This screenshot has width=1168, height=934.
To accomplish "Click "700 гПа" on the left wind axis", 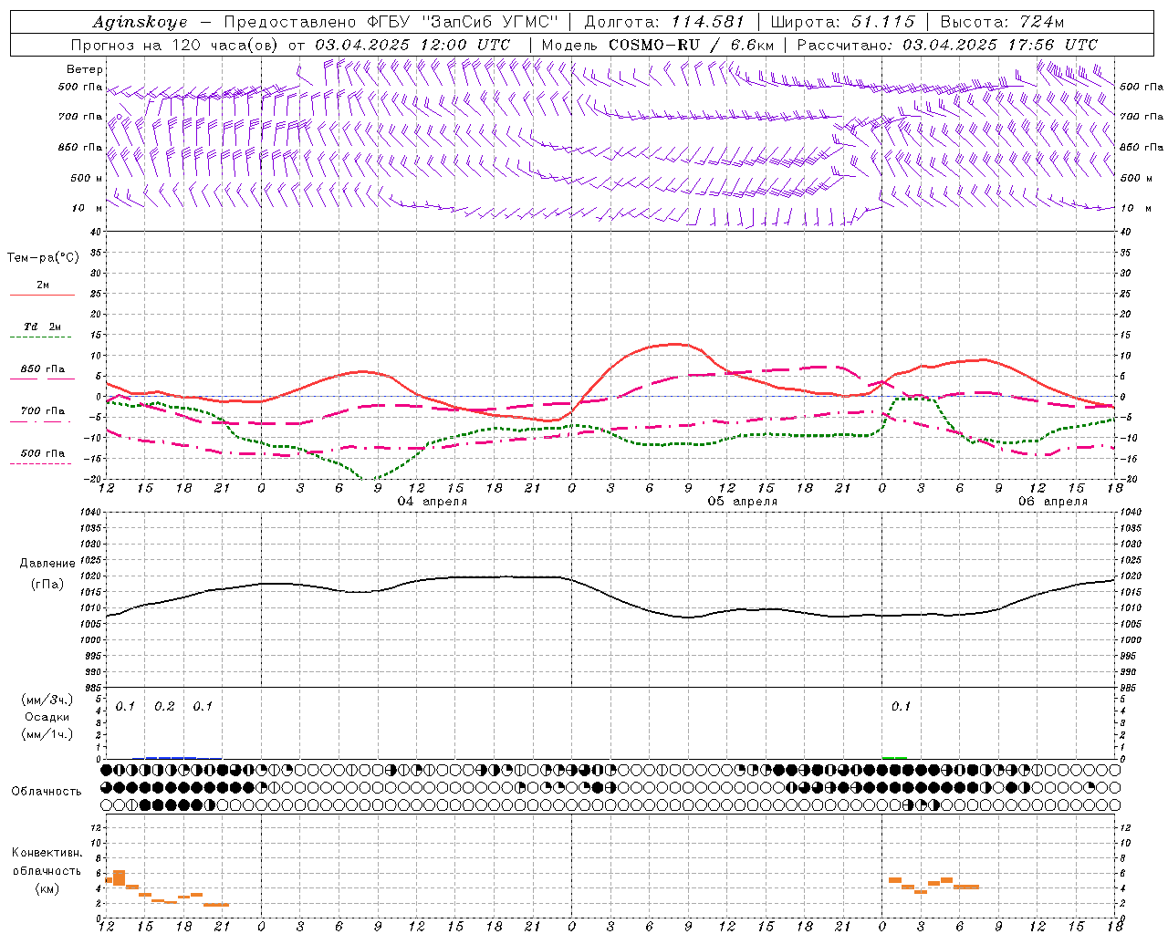I will pyautogui.click(x=80, y=117).
